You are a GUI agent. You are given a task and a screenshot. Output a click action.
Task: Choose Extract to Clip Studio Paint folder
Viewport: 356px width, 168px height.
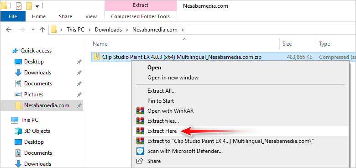point(241,141)
